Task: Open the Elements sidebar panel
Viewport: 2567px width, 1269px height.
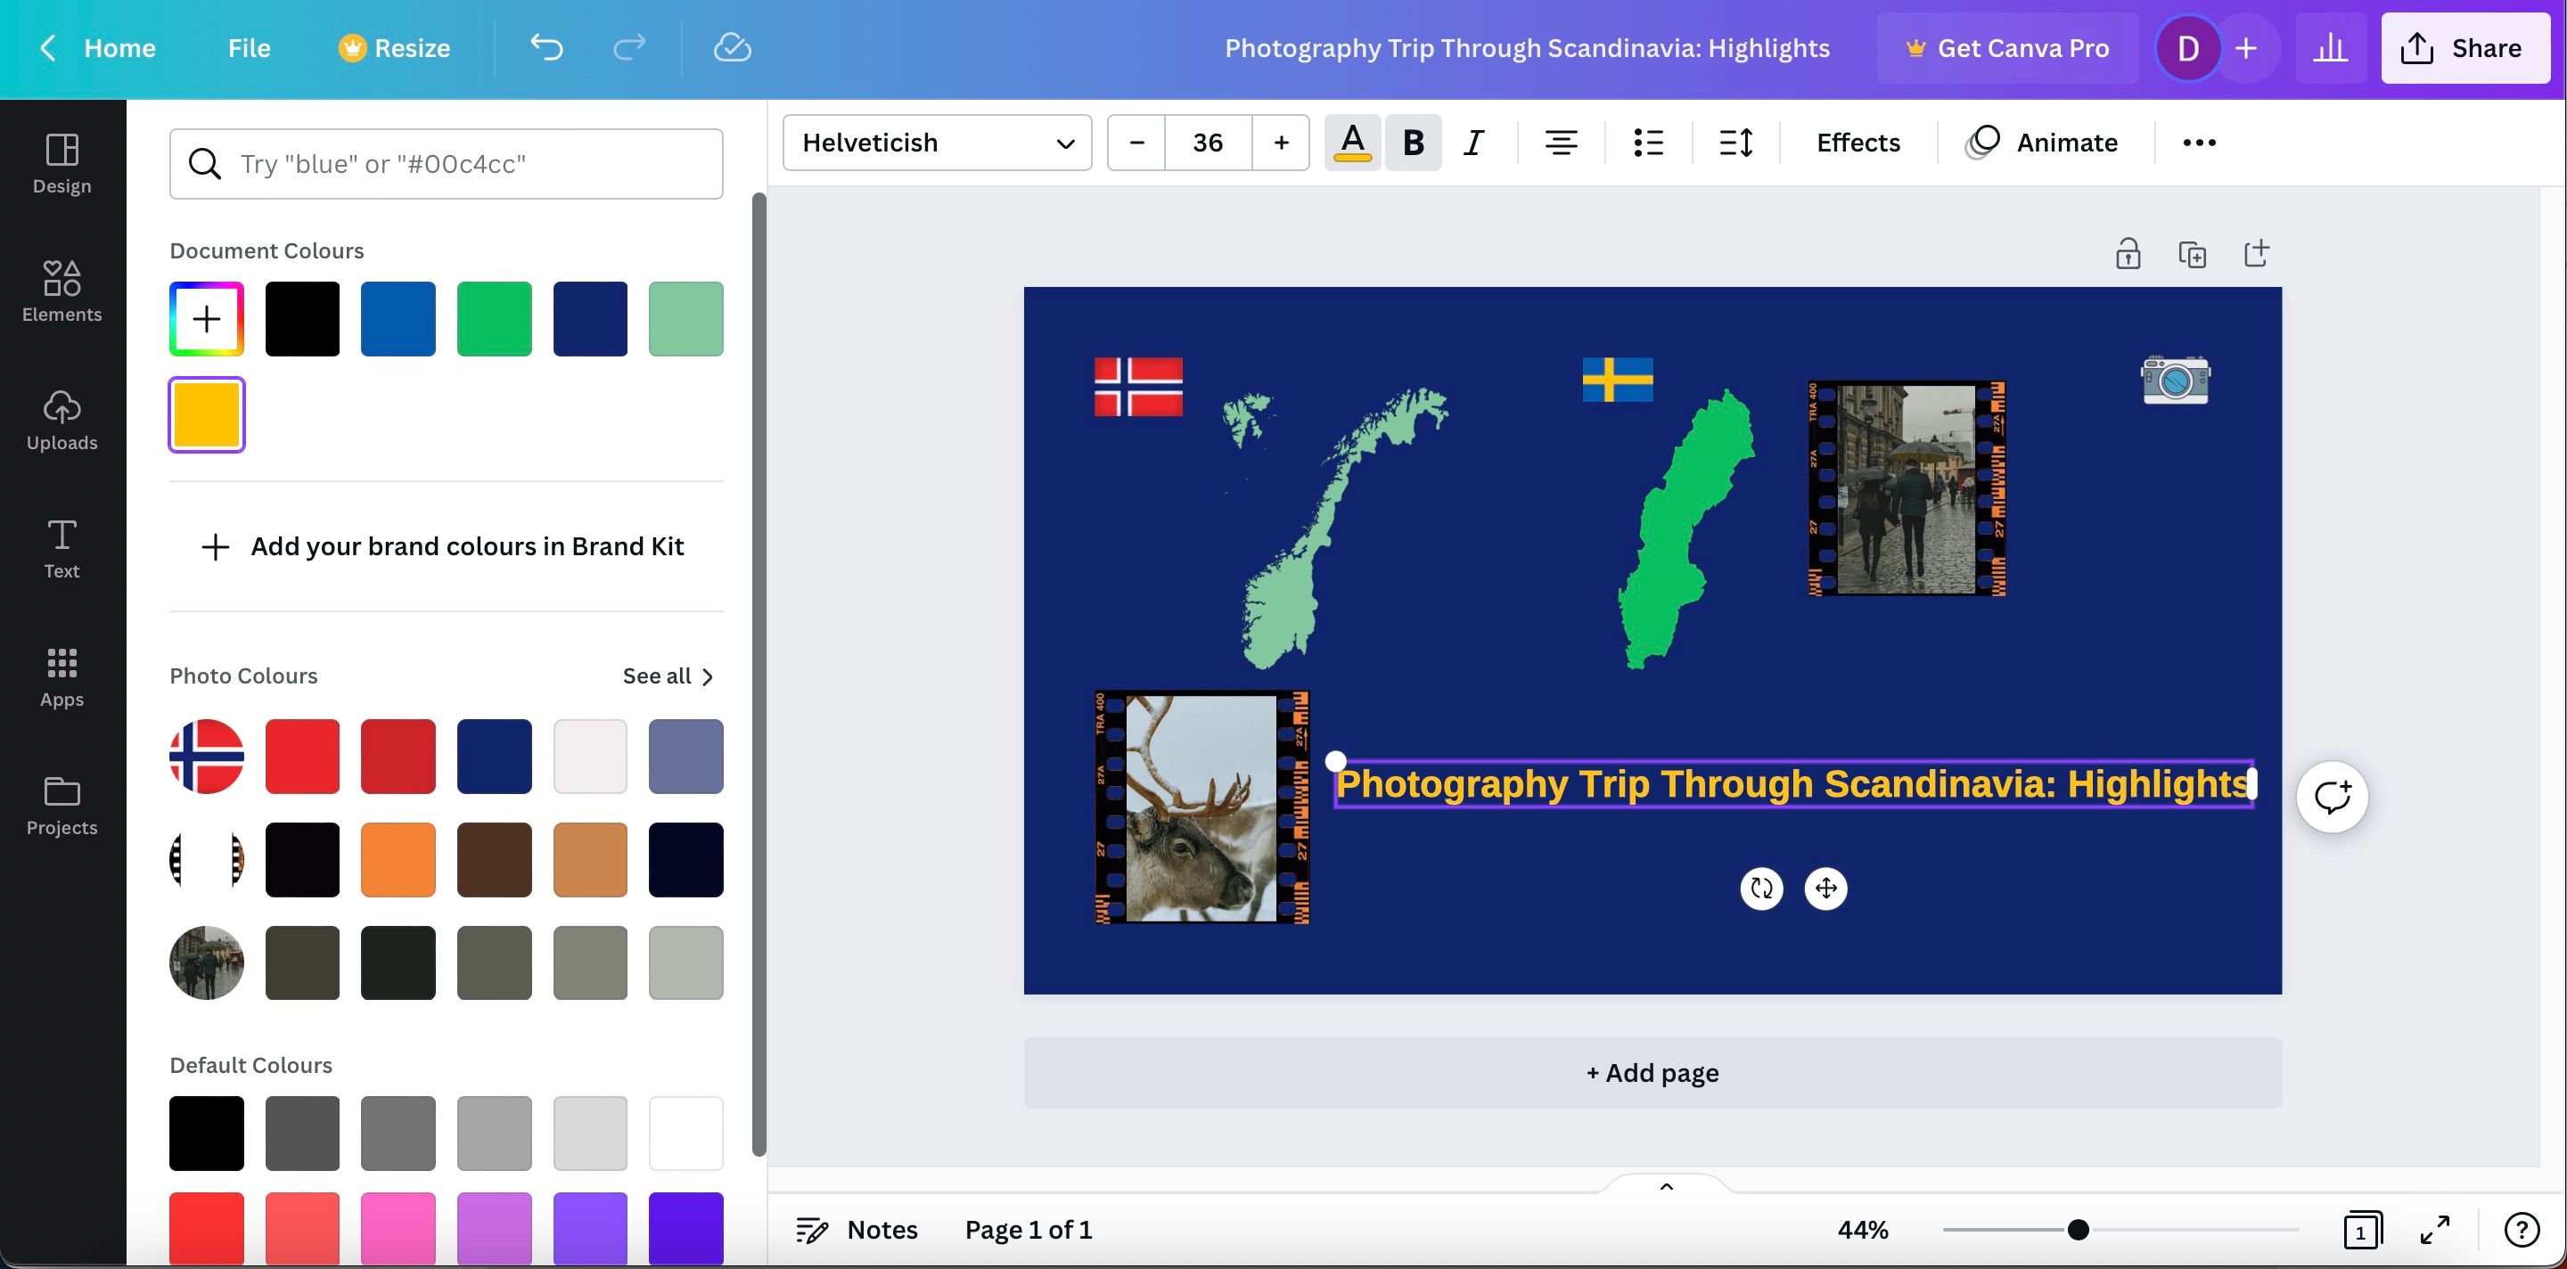Action: [62, 291]
